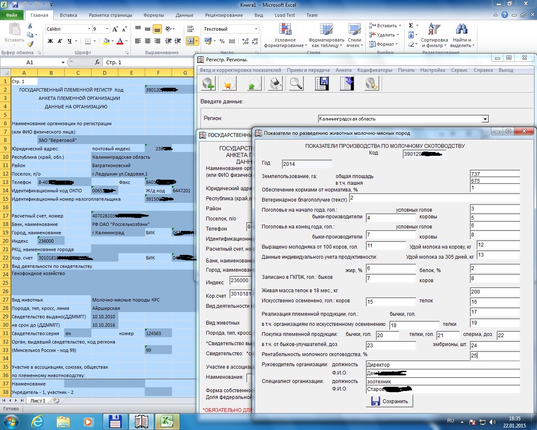Open the Анкета menu in Регистр

344,70
